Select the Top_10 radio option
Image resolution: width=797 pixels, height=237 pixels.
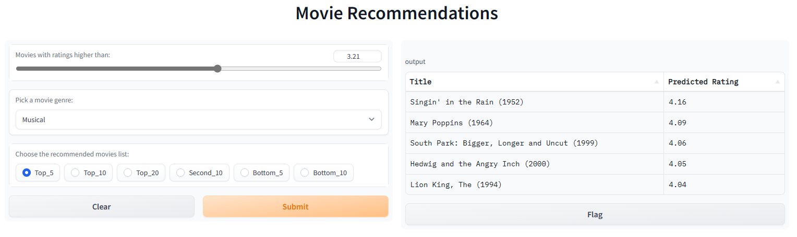click(x=75, y=173)
